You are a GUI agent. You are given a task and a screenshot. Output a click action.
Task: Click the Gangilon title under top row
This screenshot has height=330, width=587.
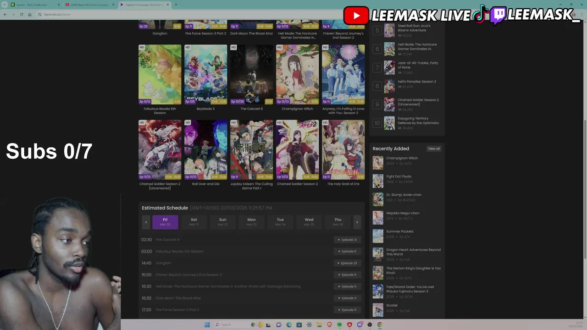click(160, 33)
